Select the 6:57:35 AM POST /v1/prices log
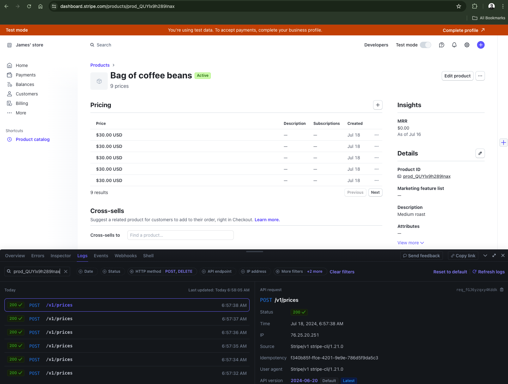This screenshot has height=384, width=508. [x=127, y=346]
